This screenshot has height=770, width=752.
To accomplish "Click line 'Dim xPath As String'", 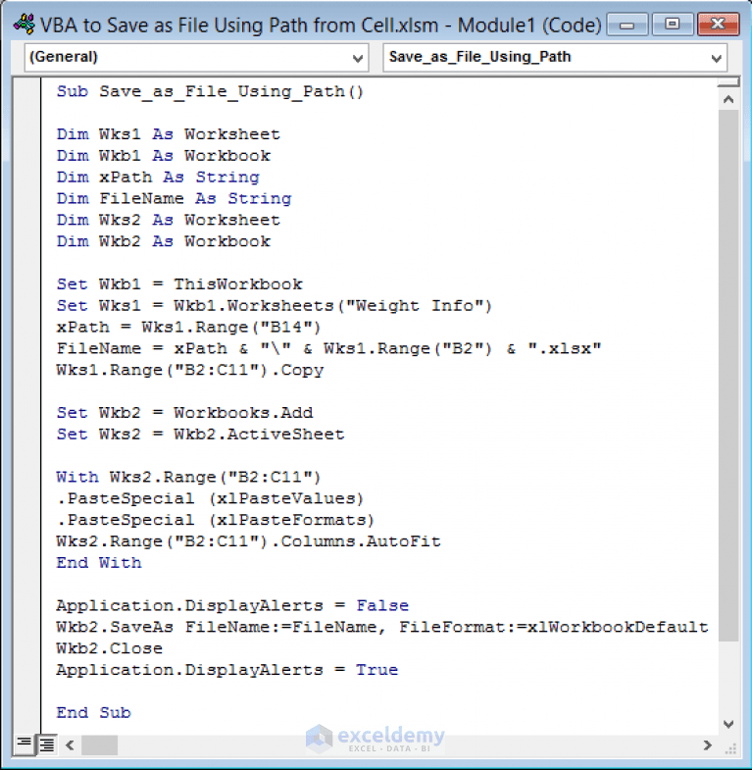I will point(158,178).
